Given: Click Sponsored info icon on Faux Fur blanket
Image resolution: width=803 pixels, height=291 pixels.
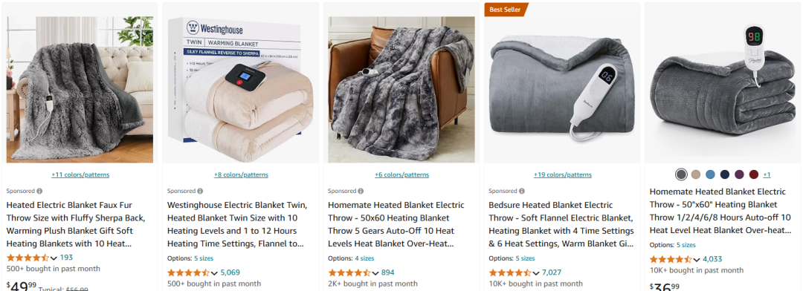Looking at the screenshot, I should 39,191.
